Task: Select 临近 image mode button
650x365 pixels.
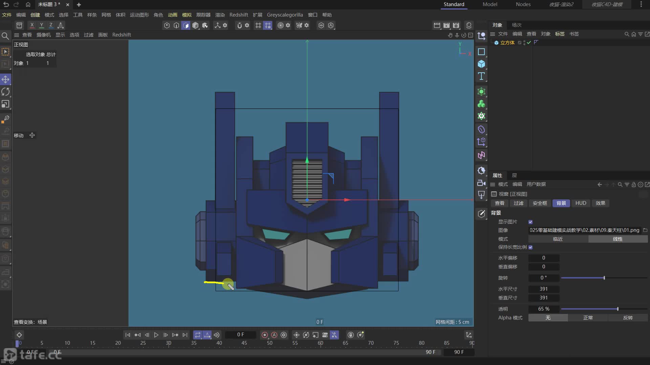Action: [x=558, y=239]
